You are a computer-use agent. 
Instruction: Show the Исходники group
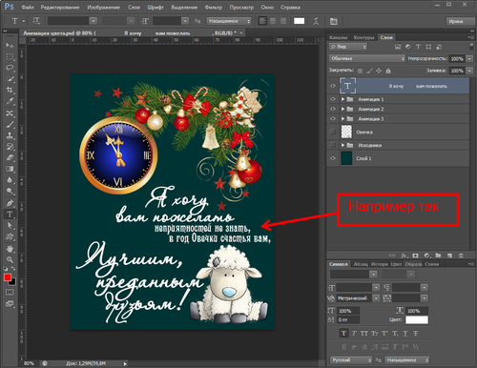pos(333,145)
